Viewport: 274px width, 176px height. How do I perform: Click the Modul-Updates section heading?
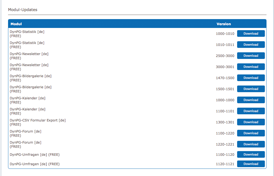point(23,10)
